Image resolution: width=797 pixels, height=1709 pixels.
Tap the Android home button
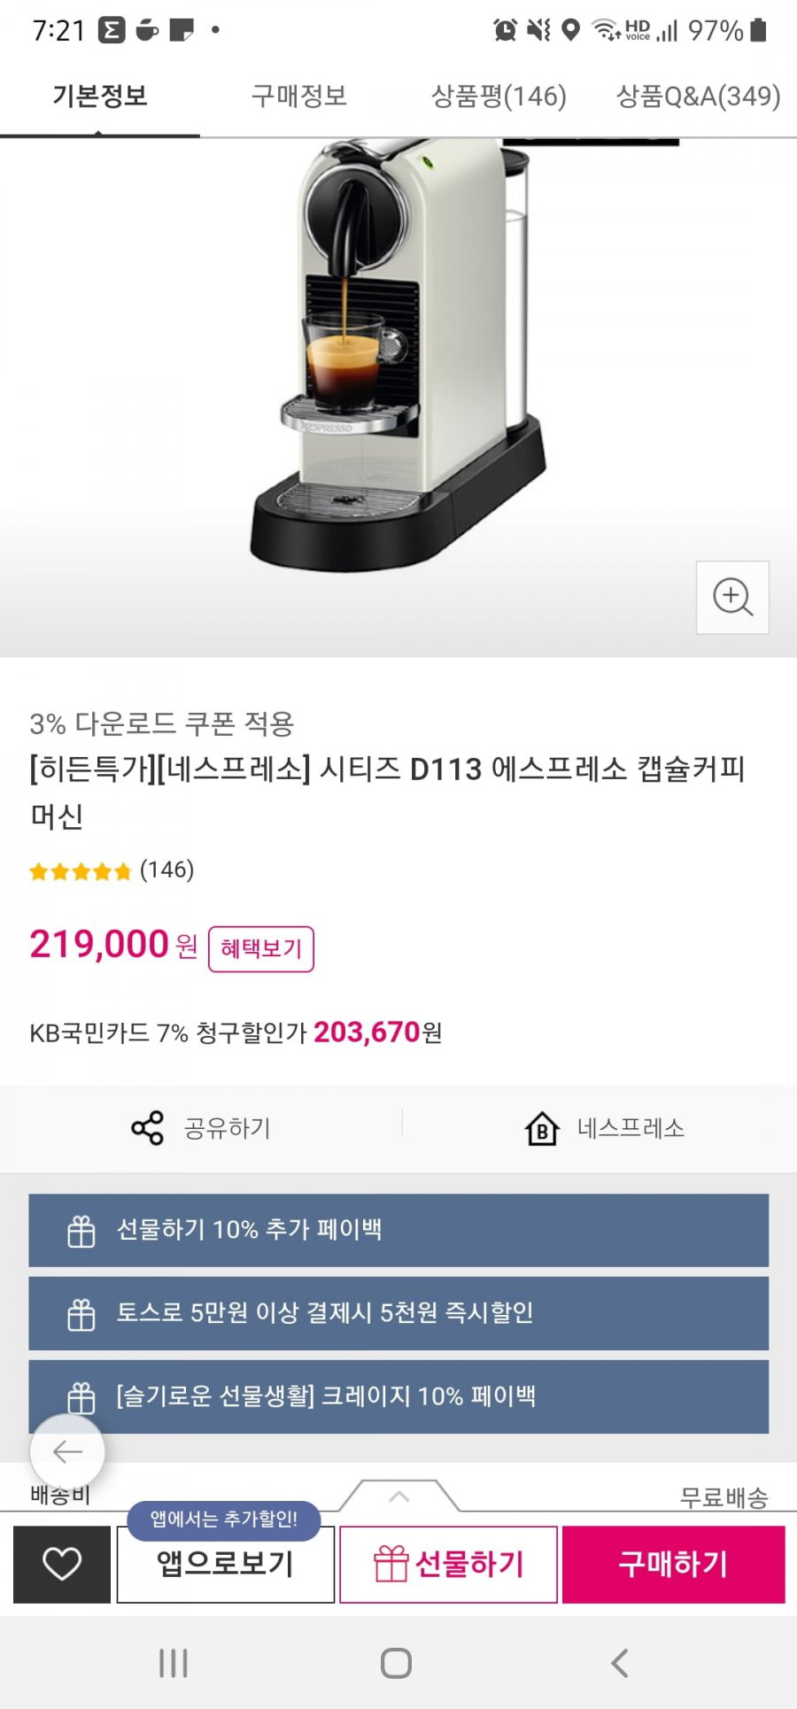[x=396, y=1662]
